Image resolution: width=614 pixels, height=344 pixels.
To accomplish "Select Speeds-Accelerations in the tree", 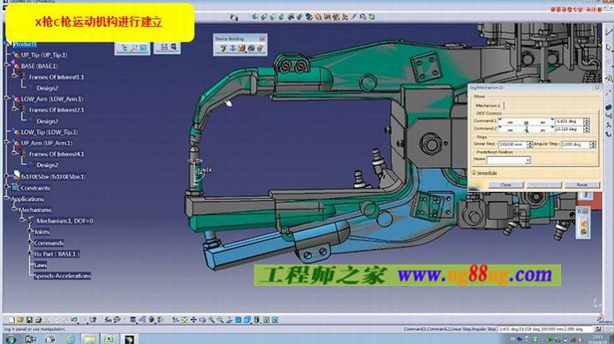I will (62, 275).
